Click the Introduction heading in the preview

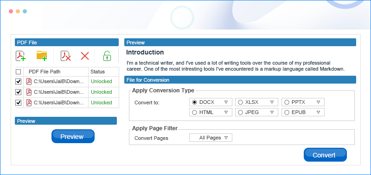click(145, 52)
